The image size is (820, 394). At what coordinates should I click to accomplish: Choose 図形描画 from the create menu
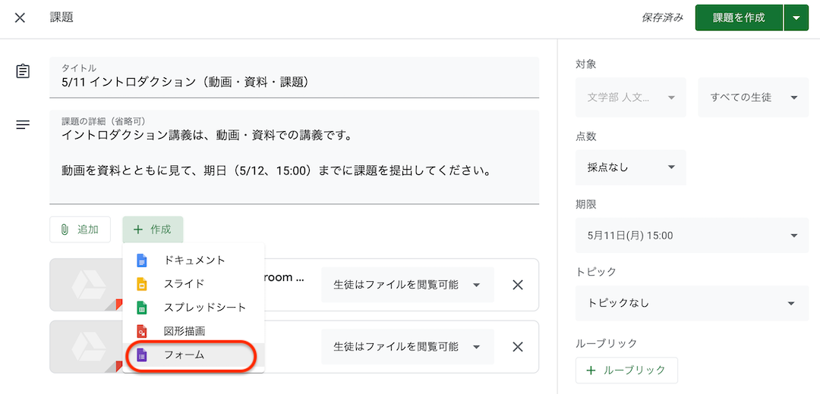tap(194, 331)
